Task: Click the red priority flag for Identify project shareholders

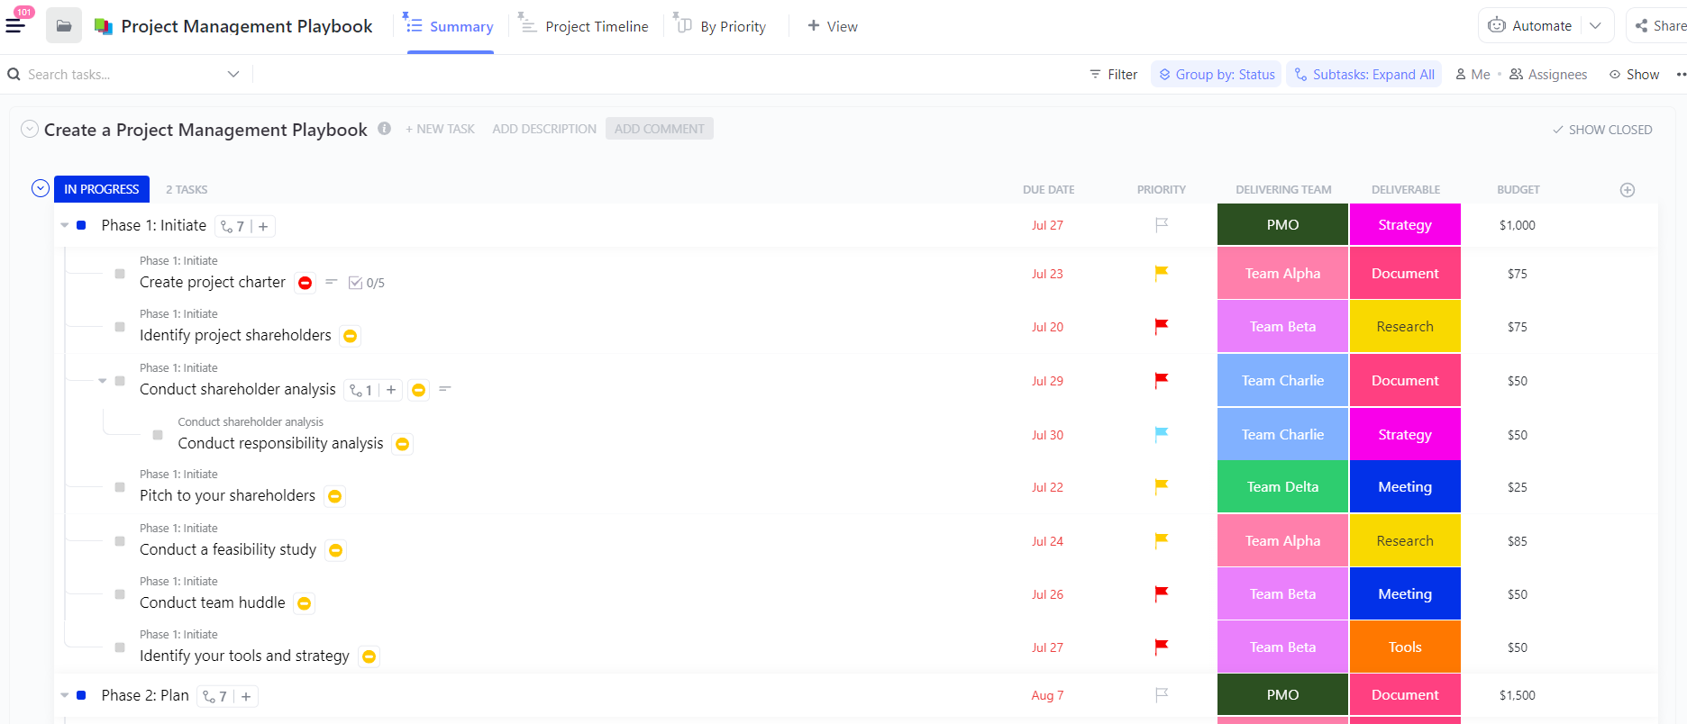Action: (1161, 327)
